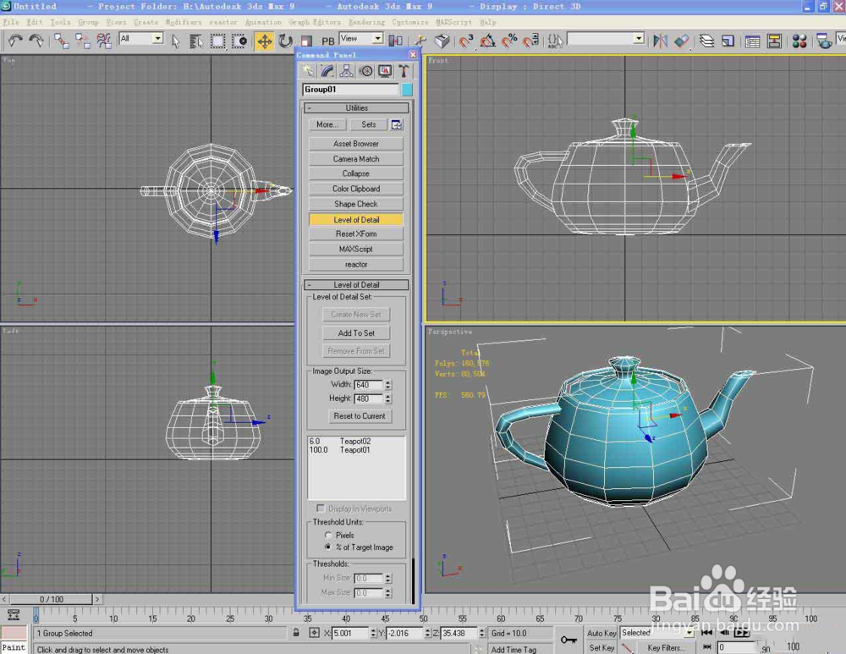Open the Material Editor icon
Screen dimensions: 846x654
click(799, 41)
